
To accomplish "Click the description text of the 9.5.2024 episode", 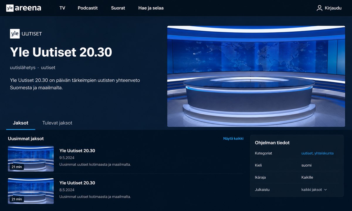I will 95,164.
